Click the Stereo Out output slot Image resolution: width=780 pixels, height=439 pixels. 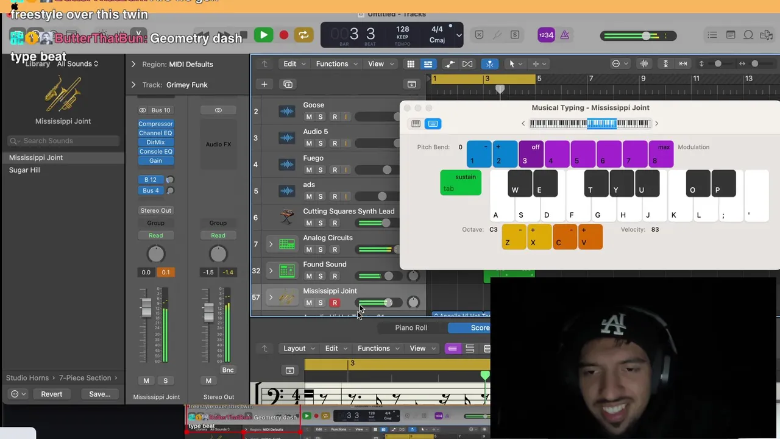[x=156, y=210]
